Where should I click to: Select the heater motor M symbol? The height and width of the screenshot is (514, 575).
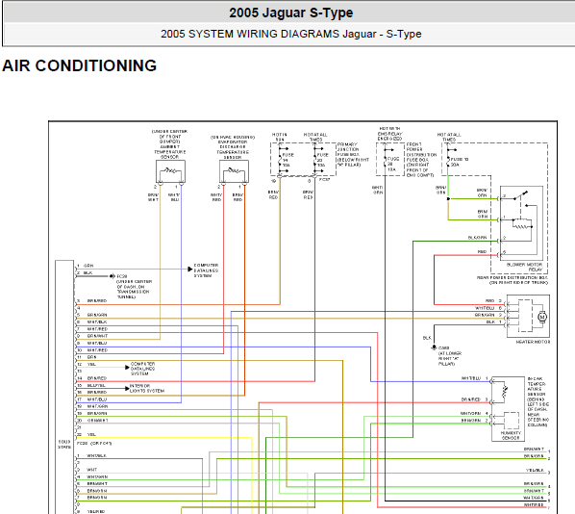click(x=541, y=317)
